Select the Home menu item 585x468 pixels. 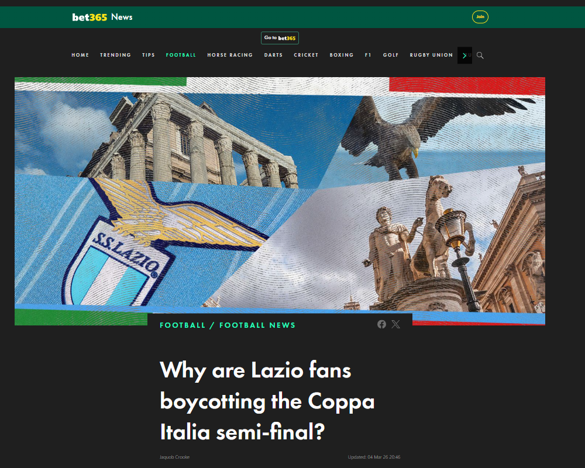point(80,55)
